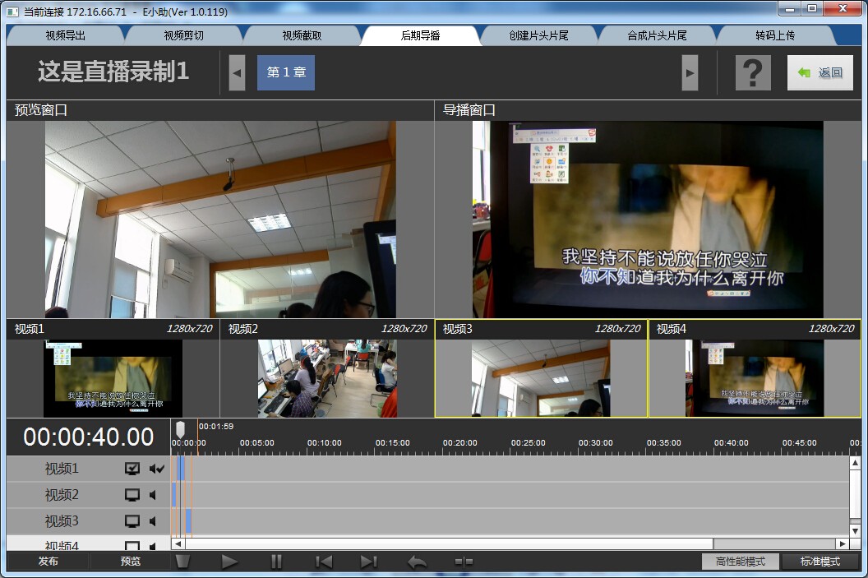
Task: Switch to 标准模式 standard mode
Action: pyautogui.click(x=820, y=562)
